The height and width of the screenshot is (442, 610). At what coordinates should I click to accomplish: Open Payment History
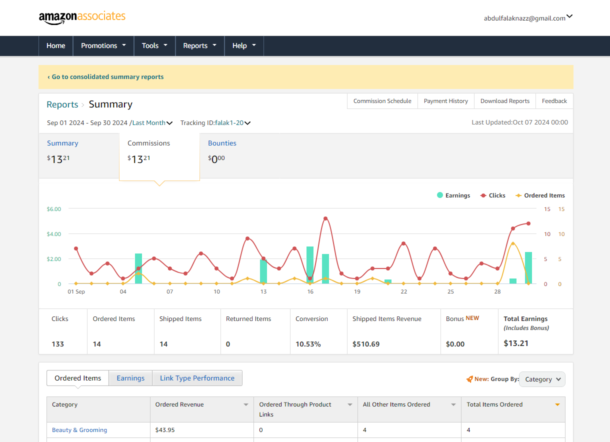pyautogui.click(x=446, y=101)
